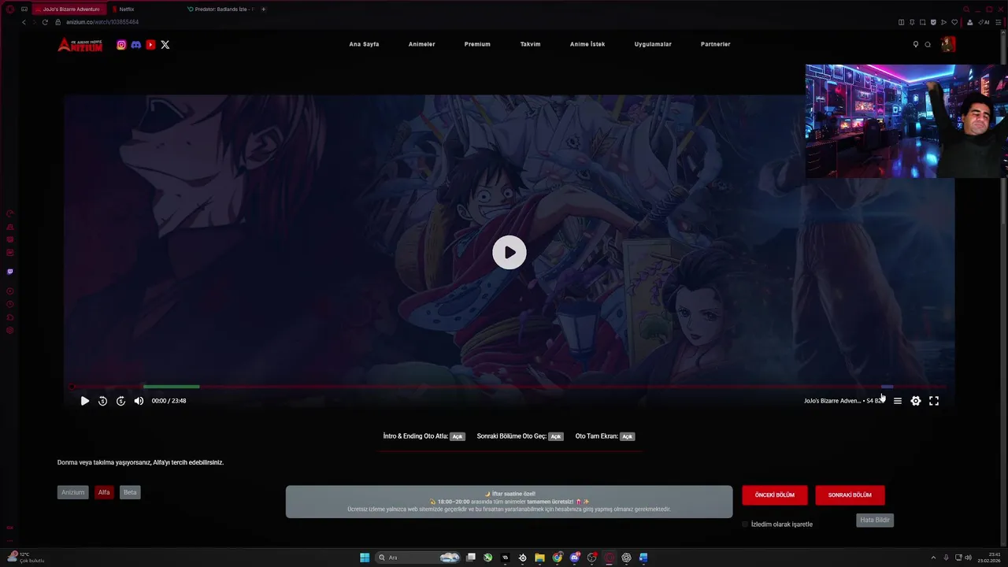Open the Uygulamalar page
This screenshot has width=1008, height=567.
pyautogui.click(x=653, y=44)
